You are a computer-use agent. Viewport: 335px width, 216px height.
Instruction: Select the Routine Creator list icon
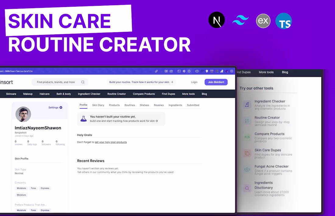click(x=247, y=120)
